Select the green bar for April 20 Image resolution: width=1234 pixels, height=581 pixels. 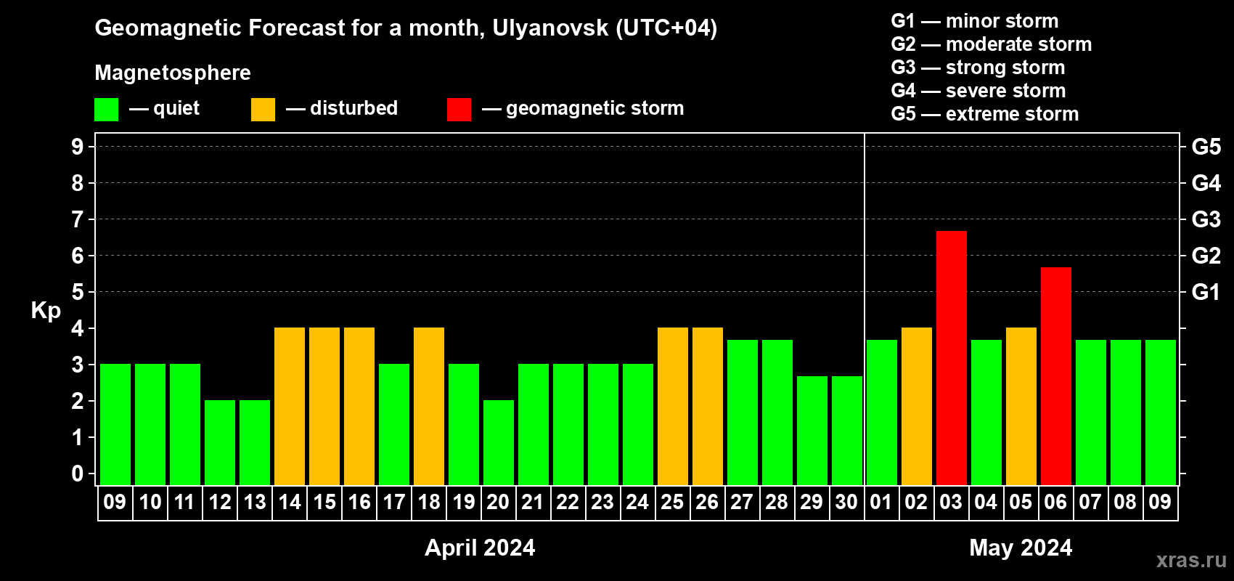click(499, 443)
